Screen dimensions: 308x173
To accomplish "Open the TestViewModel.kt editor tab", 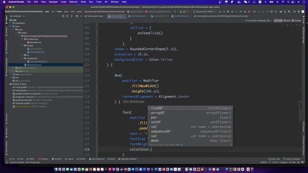I will (x=181, y=16).
